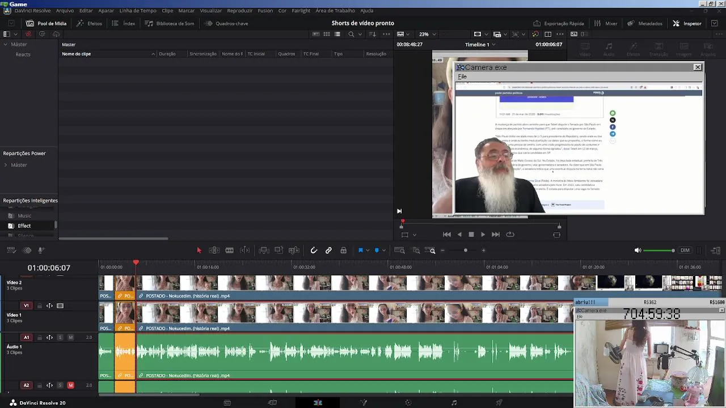Image resolution: width=726 pixels, height=408 pixels.
Task: Choose the Blade edit tool
Action: coord(229,250)
